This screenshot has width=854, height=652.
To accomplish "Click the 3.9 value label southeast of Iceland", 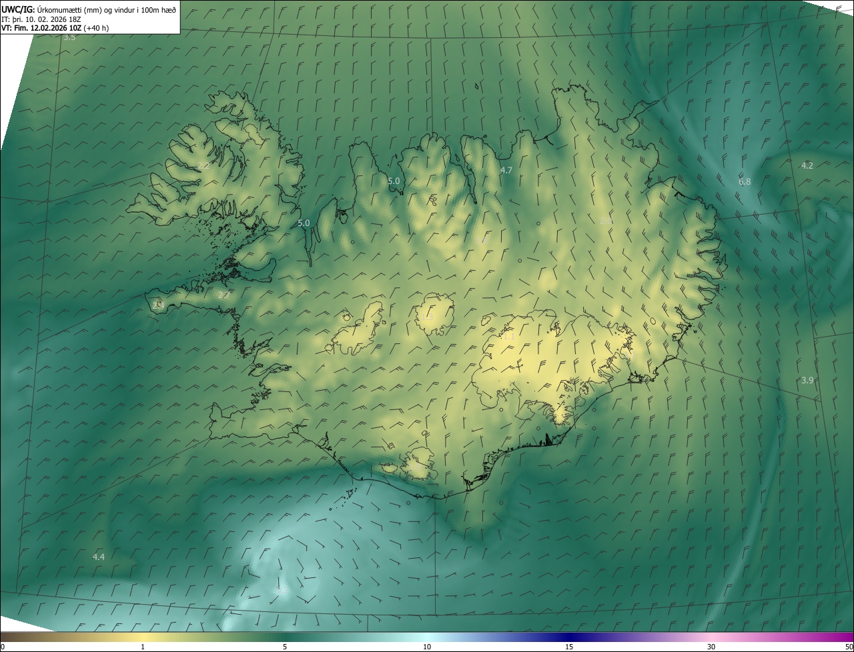I will [x=807, y=380].
